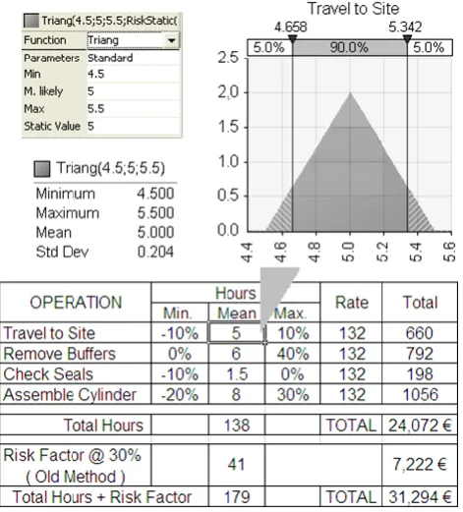Select the Check Seals mean cell 1.5

(x=237, y=374)
